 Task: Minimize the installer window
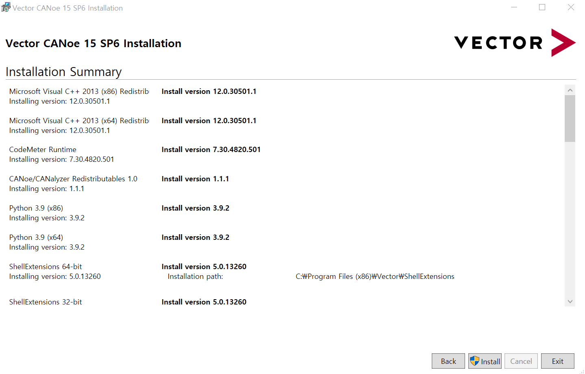(514, 7)
